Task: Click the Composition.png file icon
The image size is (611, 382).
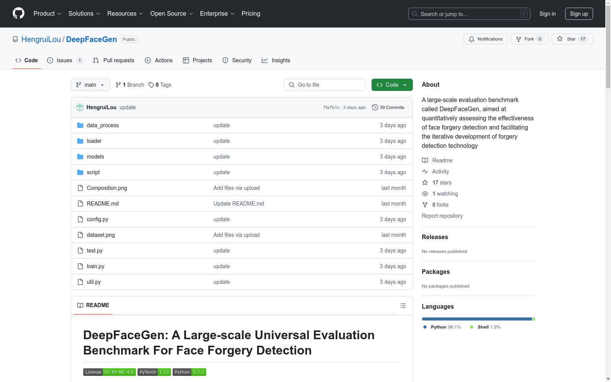Action: pos(80,188)
